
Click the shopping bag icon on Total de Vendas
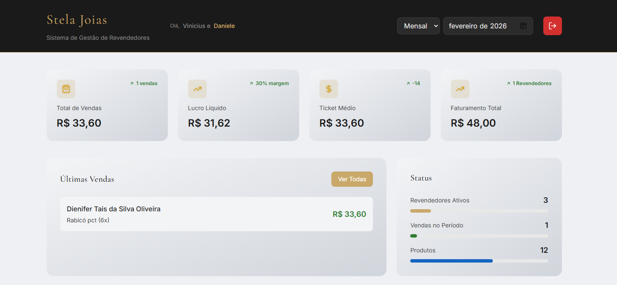(x=66, y=89)
